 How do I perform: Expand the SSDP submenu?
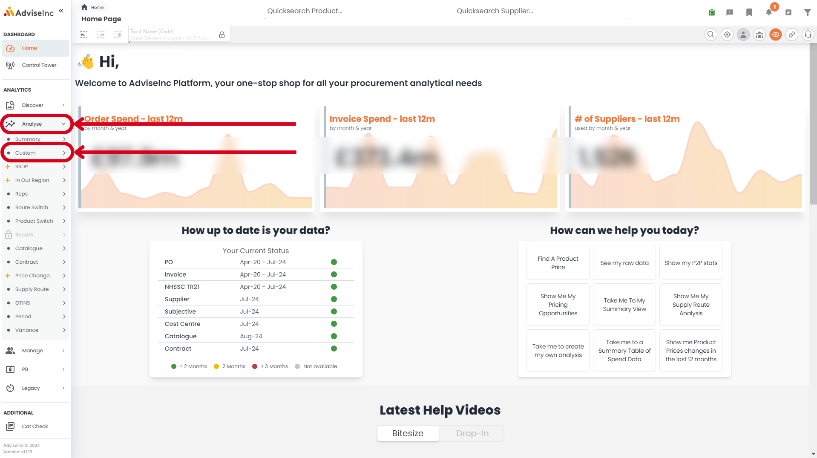(x=35, y=167)
